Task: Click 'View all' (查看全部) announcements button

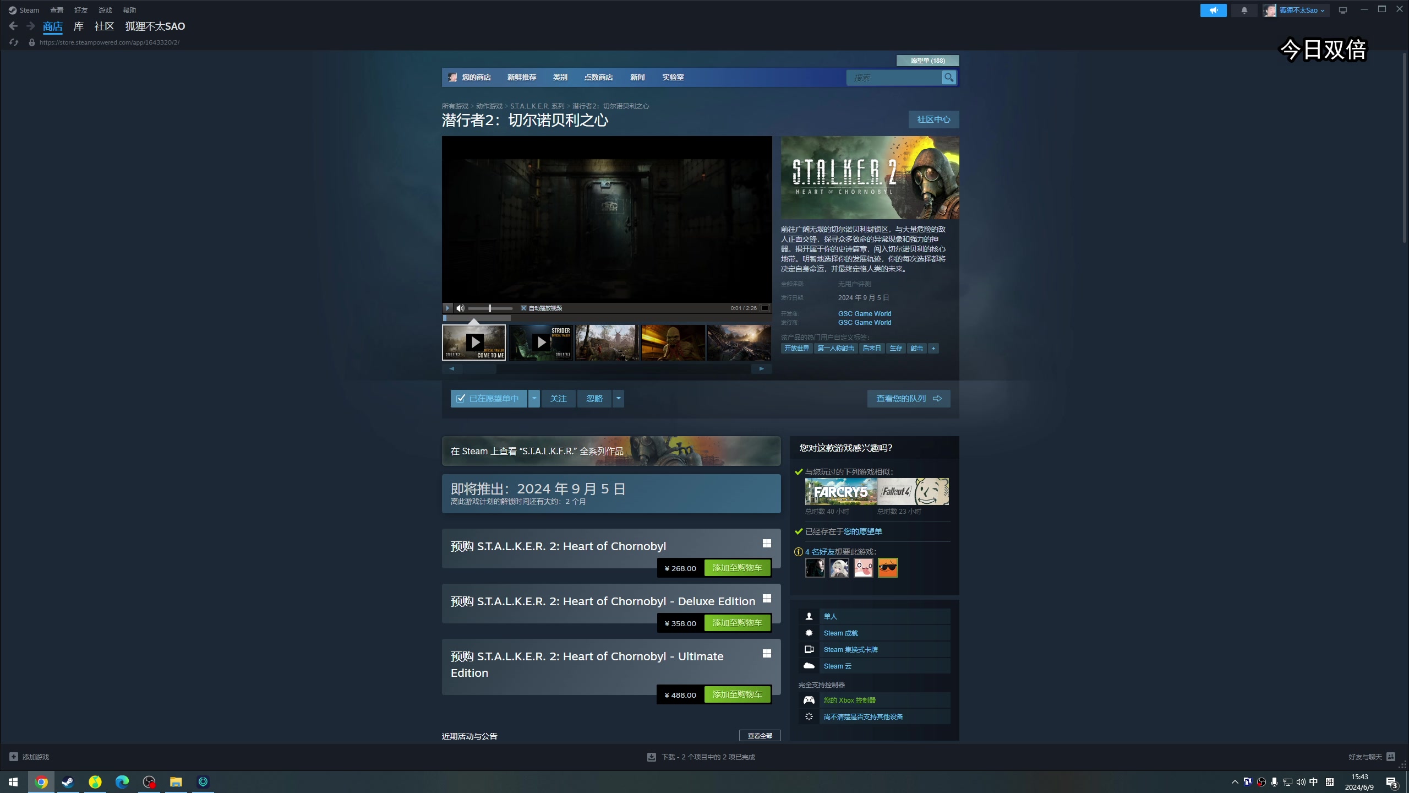Action: coord(760,736)
